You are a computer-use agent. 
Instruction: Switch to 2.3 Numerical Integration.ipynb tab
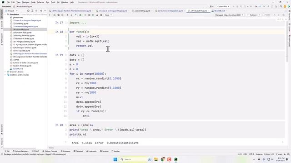coord(170,11)
